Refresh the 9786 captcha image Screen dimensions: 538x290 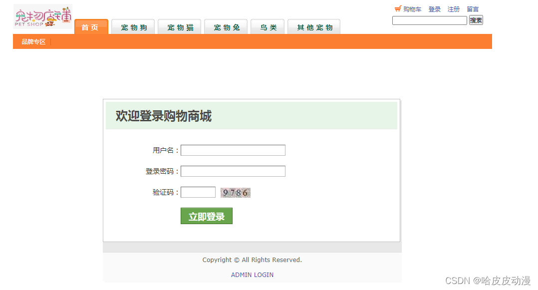[x=236, y=193]
